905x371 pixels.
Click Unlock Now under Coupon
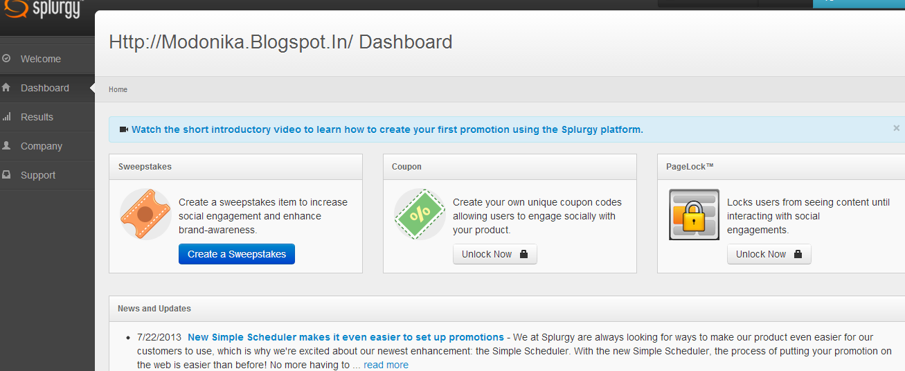495,254
